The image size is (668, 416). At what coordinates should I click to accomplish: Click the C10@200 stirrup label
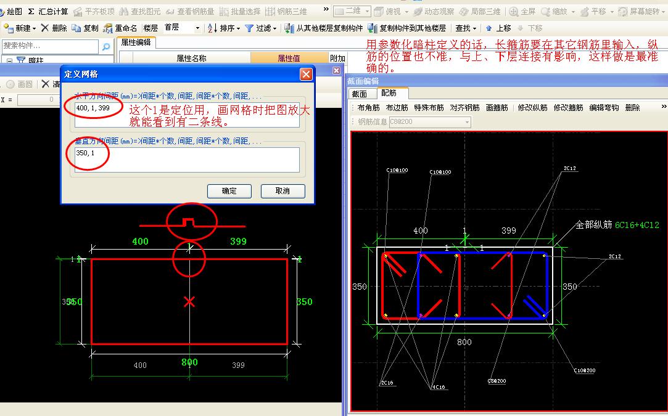point(585,370)
